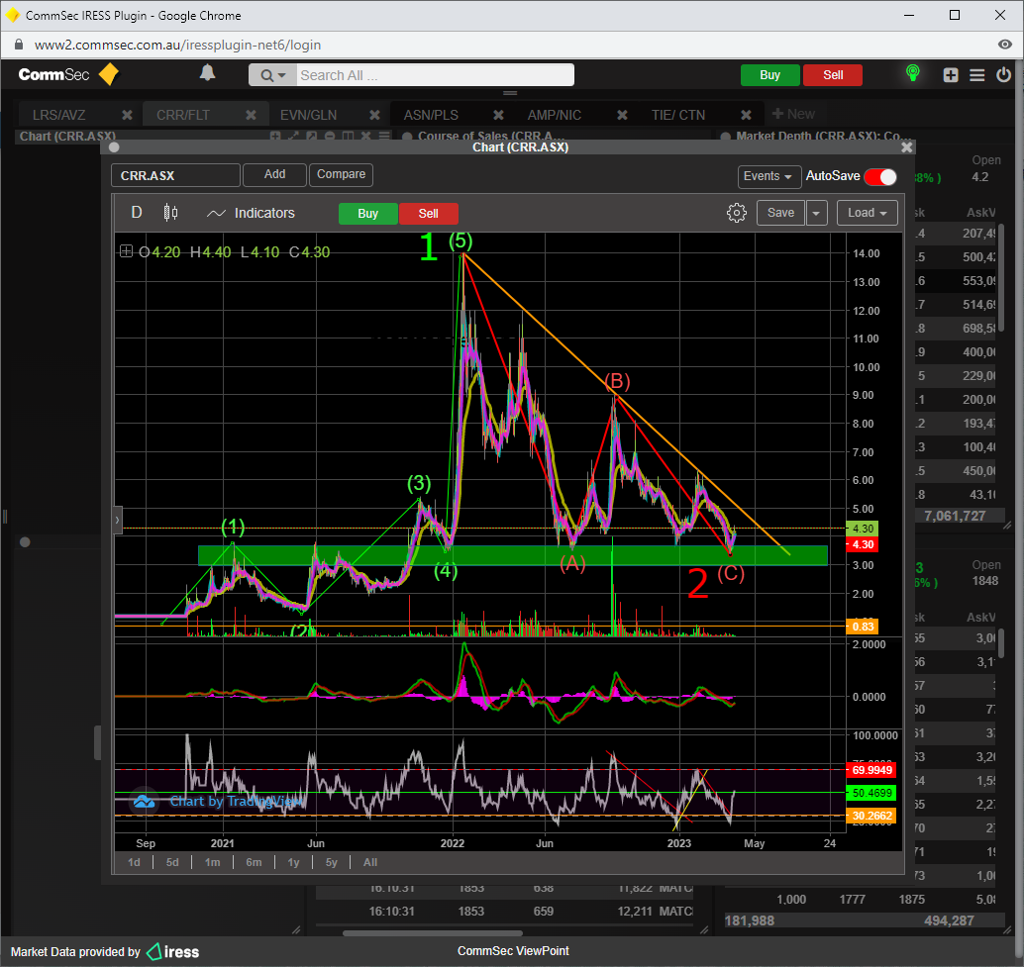Switch to the EVN/GLN tab
Viewport: 1024px width, 967px height.
pos(308,115)
